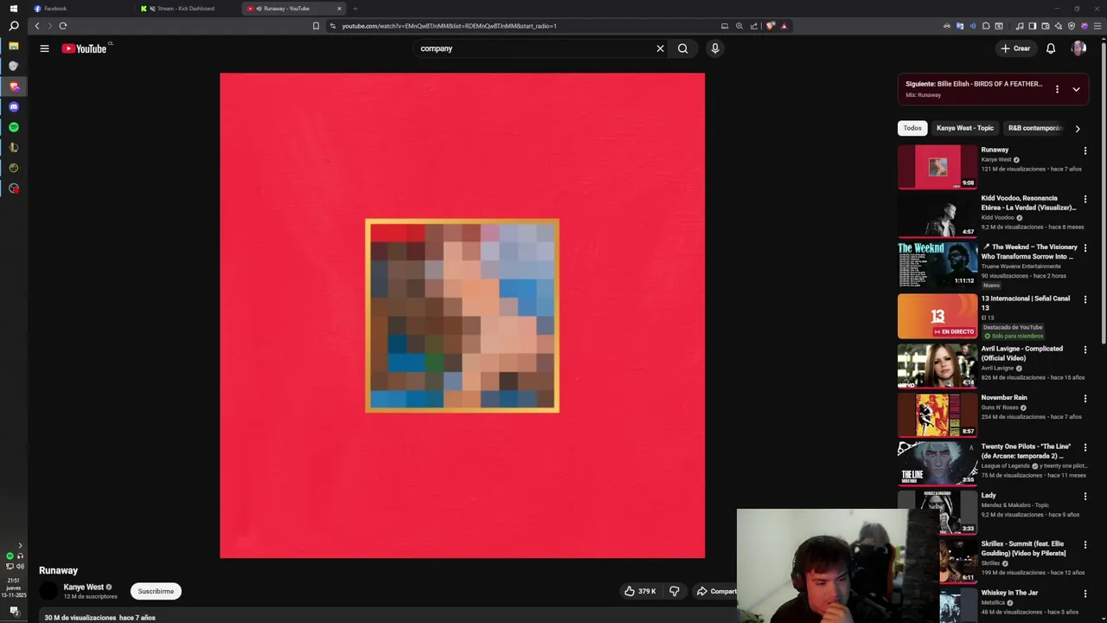1107x623 pixels.
Task: Open 13 Internacional live thumbnail
Action: click(937, 316)
